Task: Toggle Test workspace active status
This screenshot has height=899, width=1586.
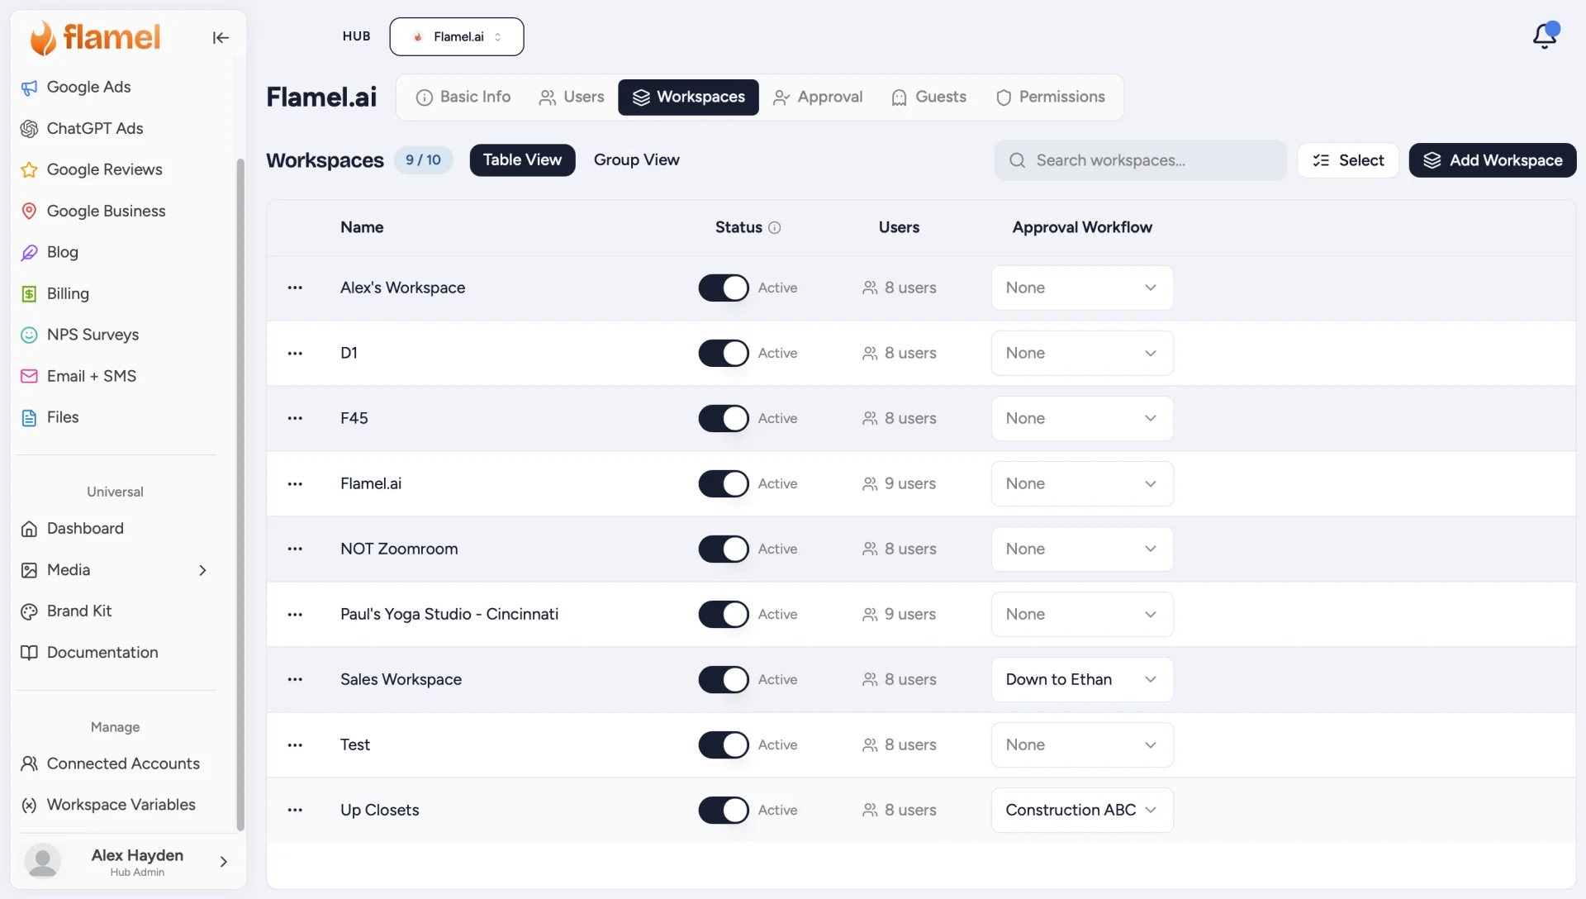Action: click(x=724, y=744)
